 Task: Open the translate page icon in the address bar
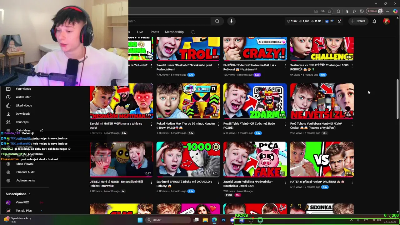point(322,11)
